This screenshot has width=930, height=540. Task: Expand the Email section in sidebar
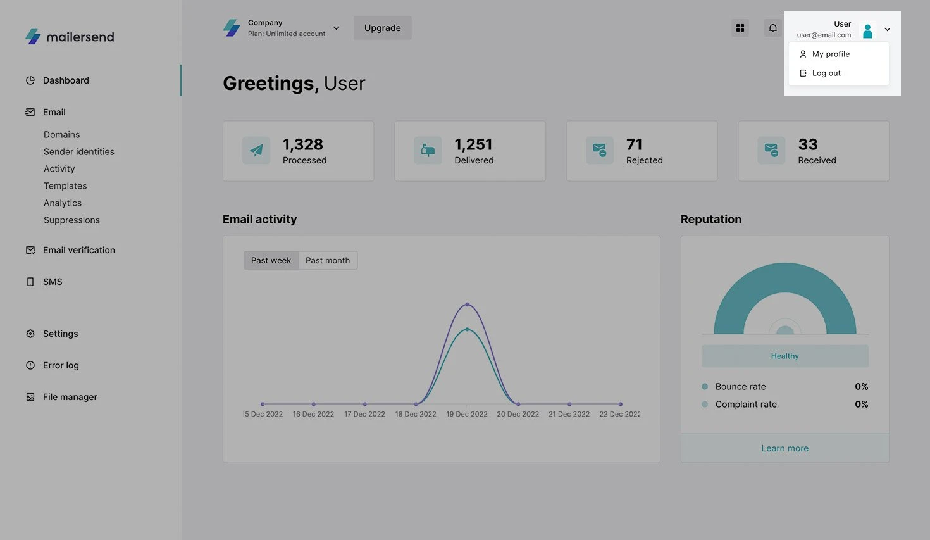coord(54,112)
